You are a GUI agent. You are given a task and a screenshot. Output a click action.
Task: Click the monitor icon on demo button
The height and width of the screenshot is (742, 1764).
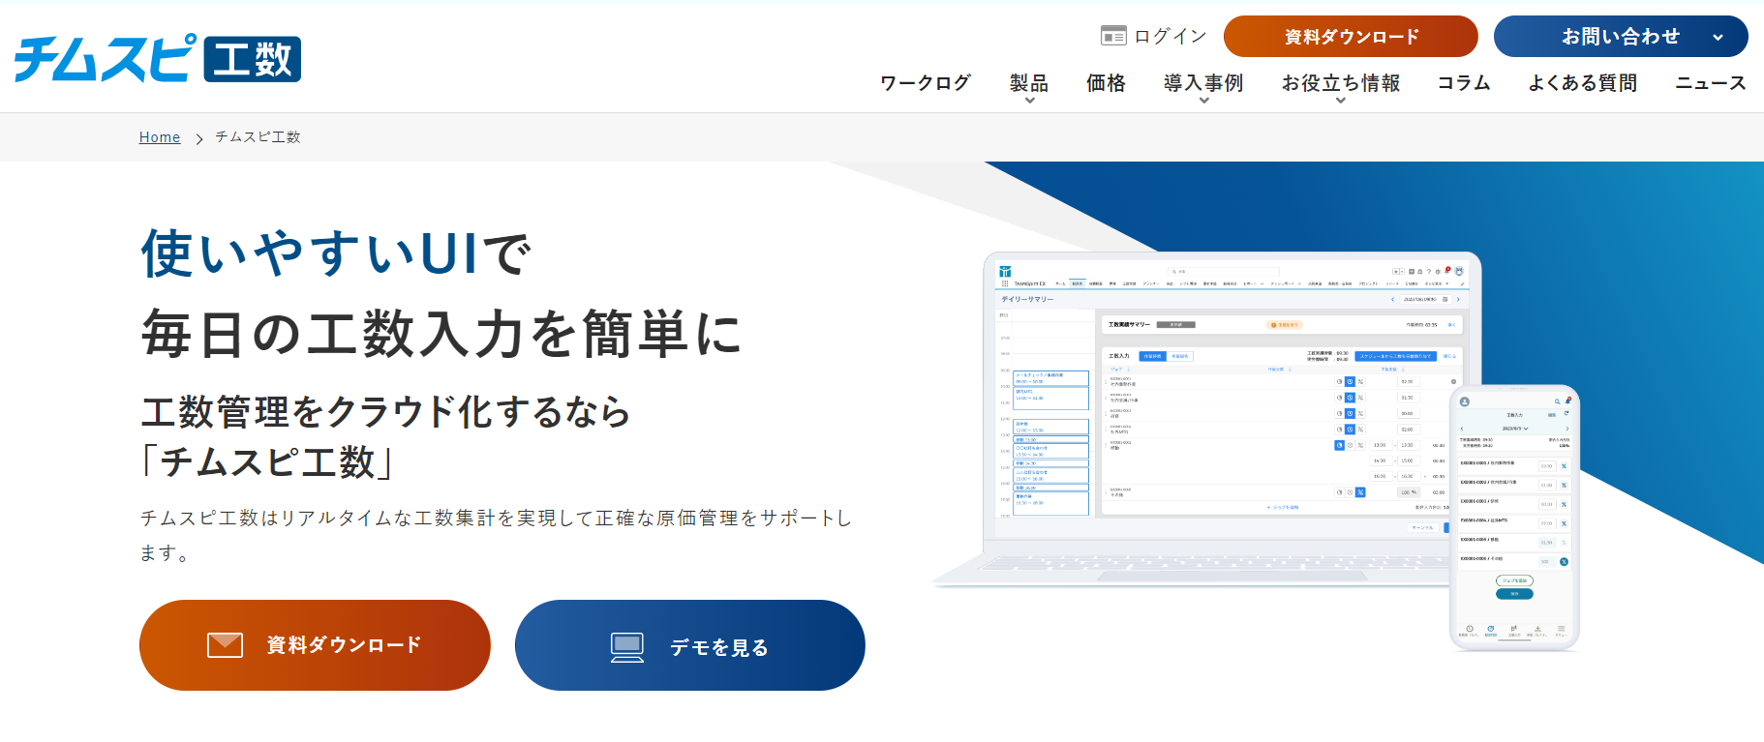click(x=627, y=647)
